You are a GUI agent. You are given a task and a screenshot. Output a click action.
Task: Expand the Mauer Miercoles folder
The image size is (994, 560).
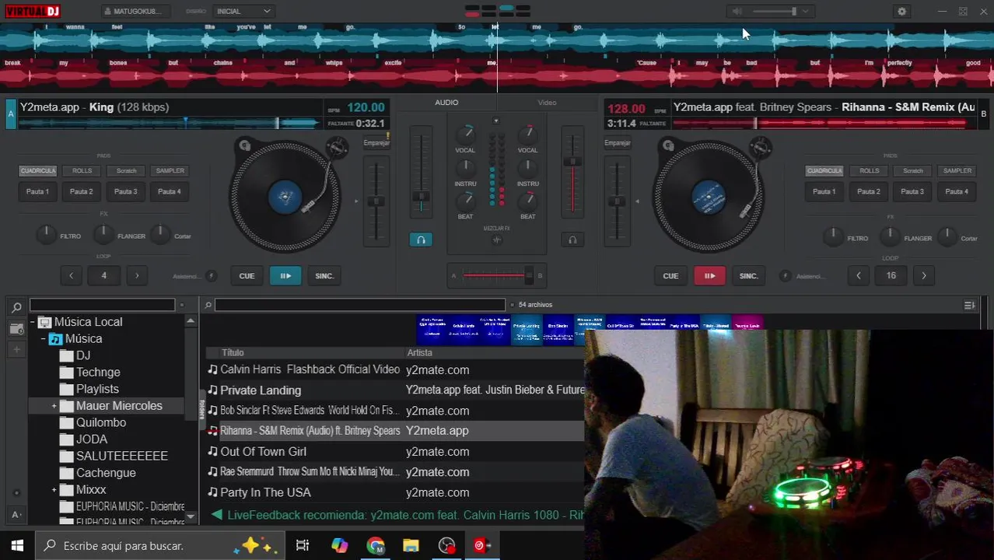click(54, 406)
